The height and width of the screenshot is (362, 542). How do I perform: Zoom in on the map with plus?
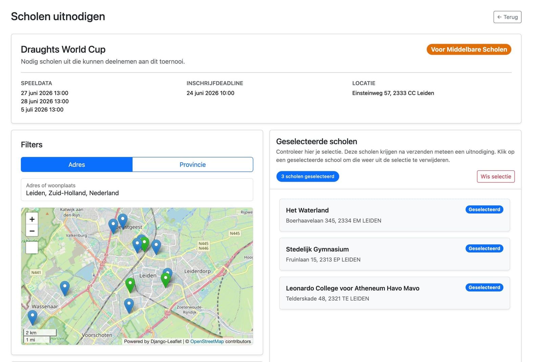point(32,219)
